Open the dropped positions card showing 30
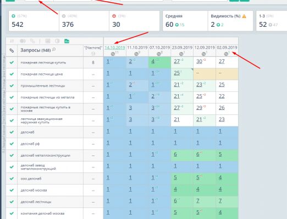This screenshot has width=287, height=219. click(x=134, y=21)
